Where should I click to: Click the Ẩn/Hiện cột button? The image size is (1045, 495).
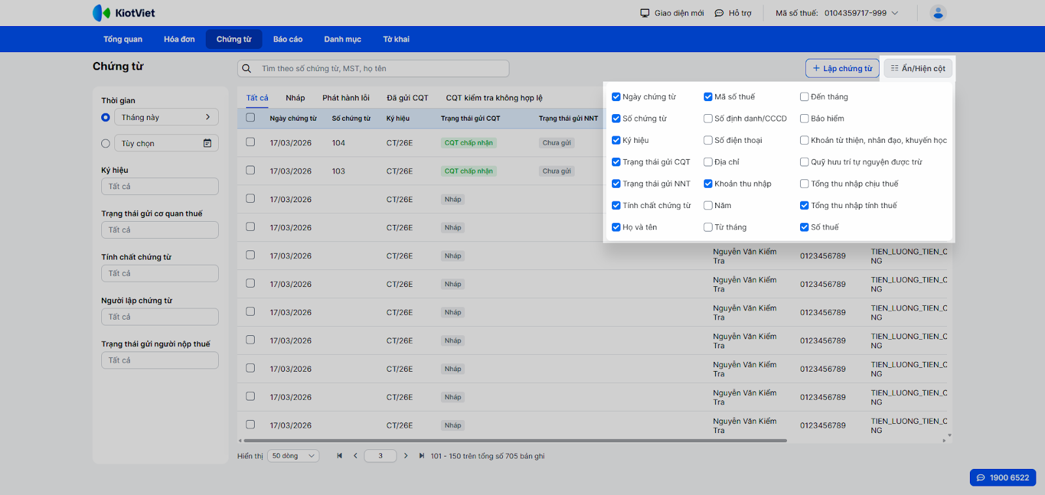[918, 68]
